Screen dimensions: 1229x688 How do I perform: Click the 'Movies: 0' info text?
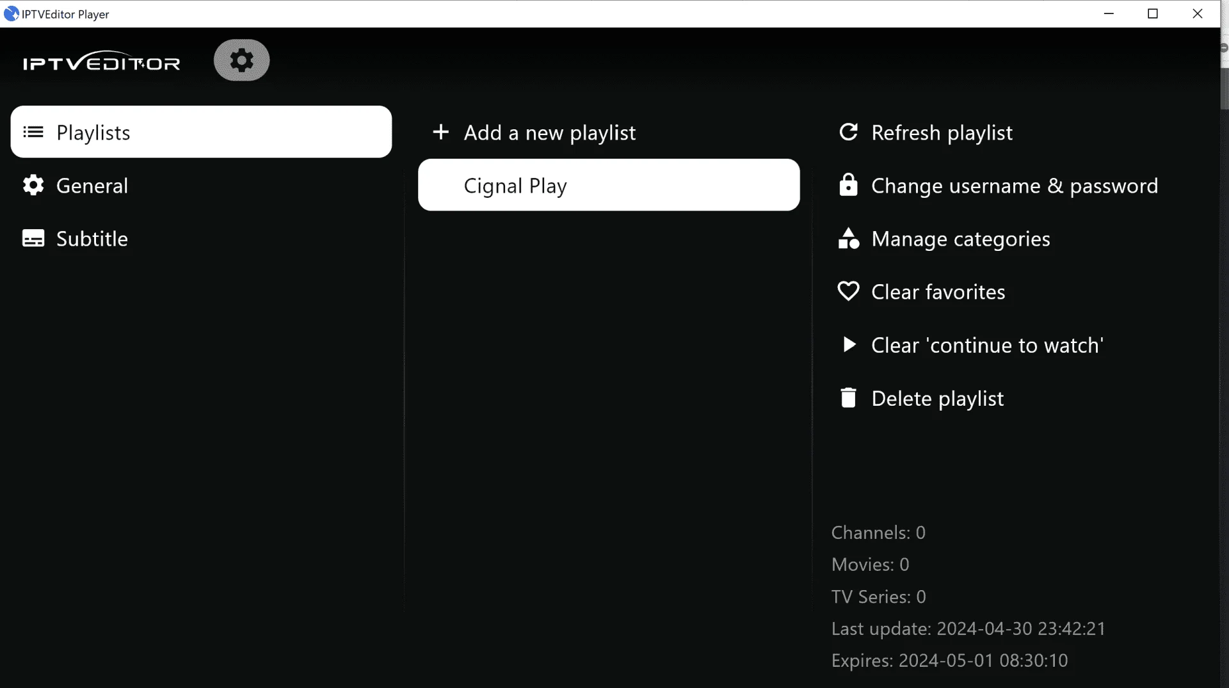[870, 564]
